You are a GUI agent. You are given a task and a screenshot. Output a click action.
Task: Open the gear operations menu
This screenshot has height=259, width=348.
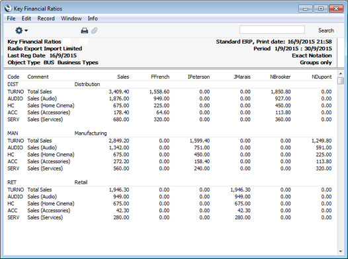pyautogui.click(x=21, y=30)
